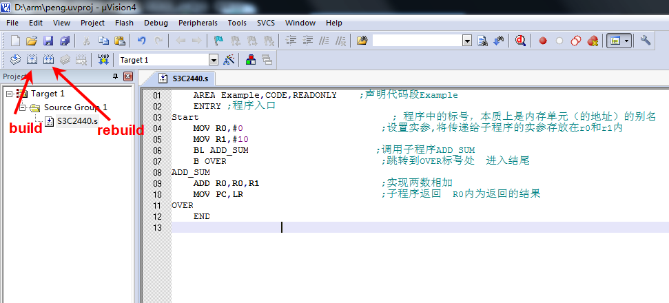The width and height of the screenshot is (669, 303).
Task: Click the multi-project window icon
Action: (267, 60)
